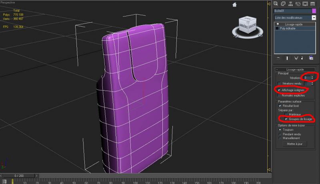Uncheck the Affichage isolignes checkbox
The image size is (320, 184).
pos(279,90)
